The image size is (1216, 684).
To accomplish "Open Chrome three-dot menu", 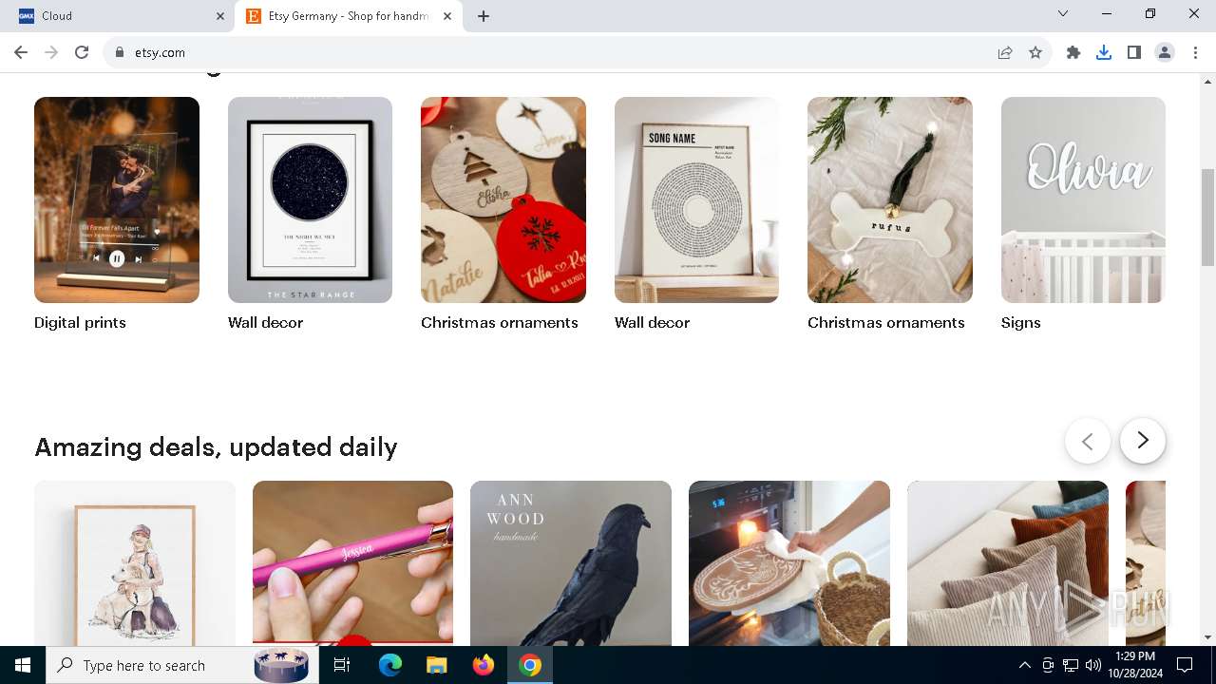I will point(1195,52).
